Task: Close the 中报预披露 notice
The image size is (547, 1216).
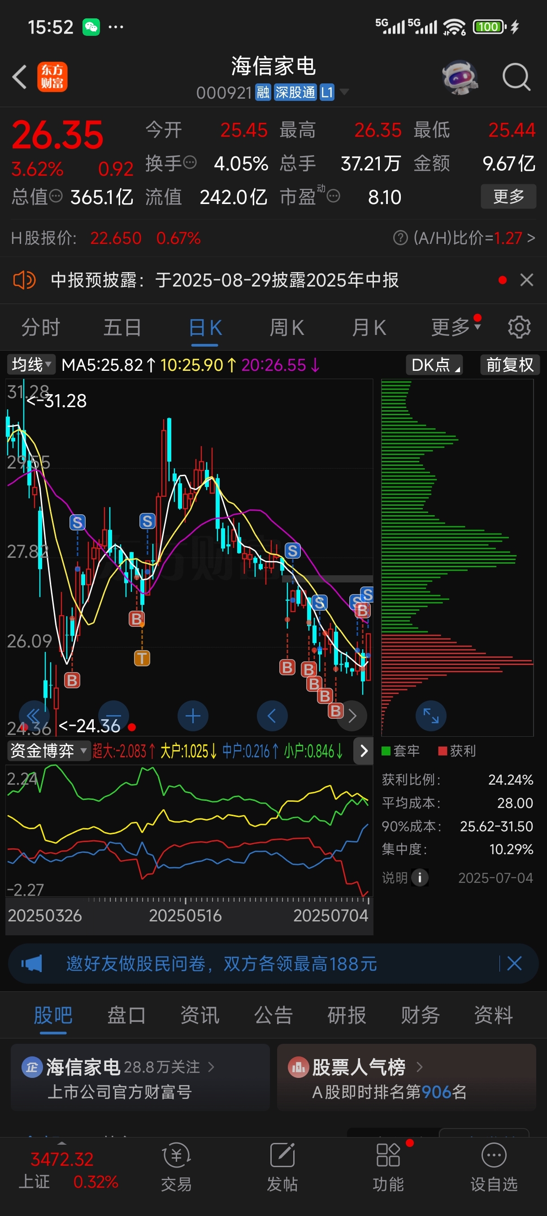Action: coord(527,280)
